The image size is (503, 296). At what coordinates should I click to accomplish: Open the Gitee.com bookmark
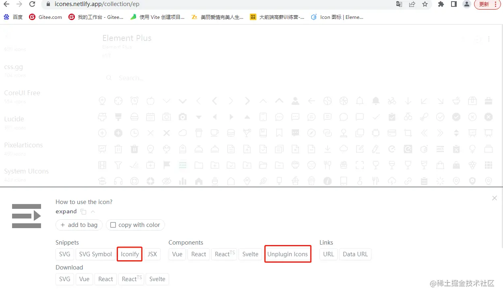point(46,17)
